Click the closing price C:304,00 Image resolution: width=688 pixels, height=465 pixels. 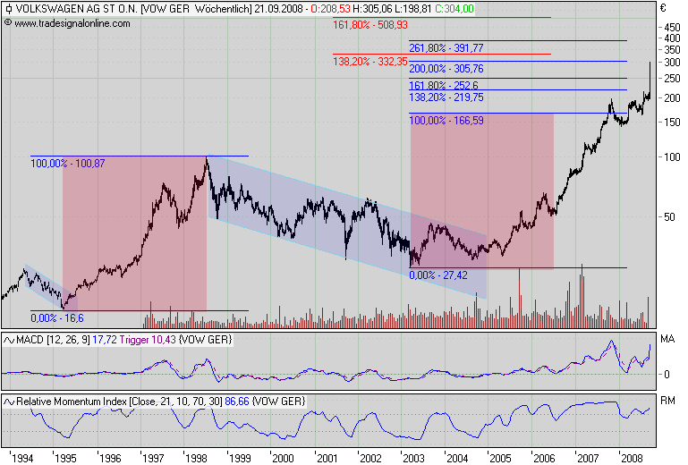pyautogui.click(x=454, y=9)
